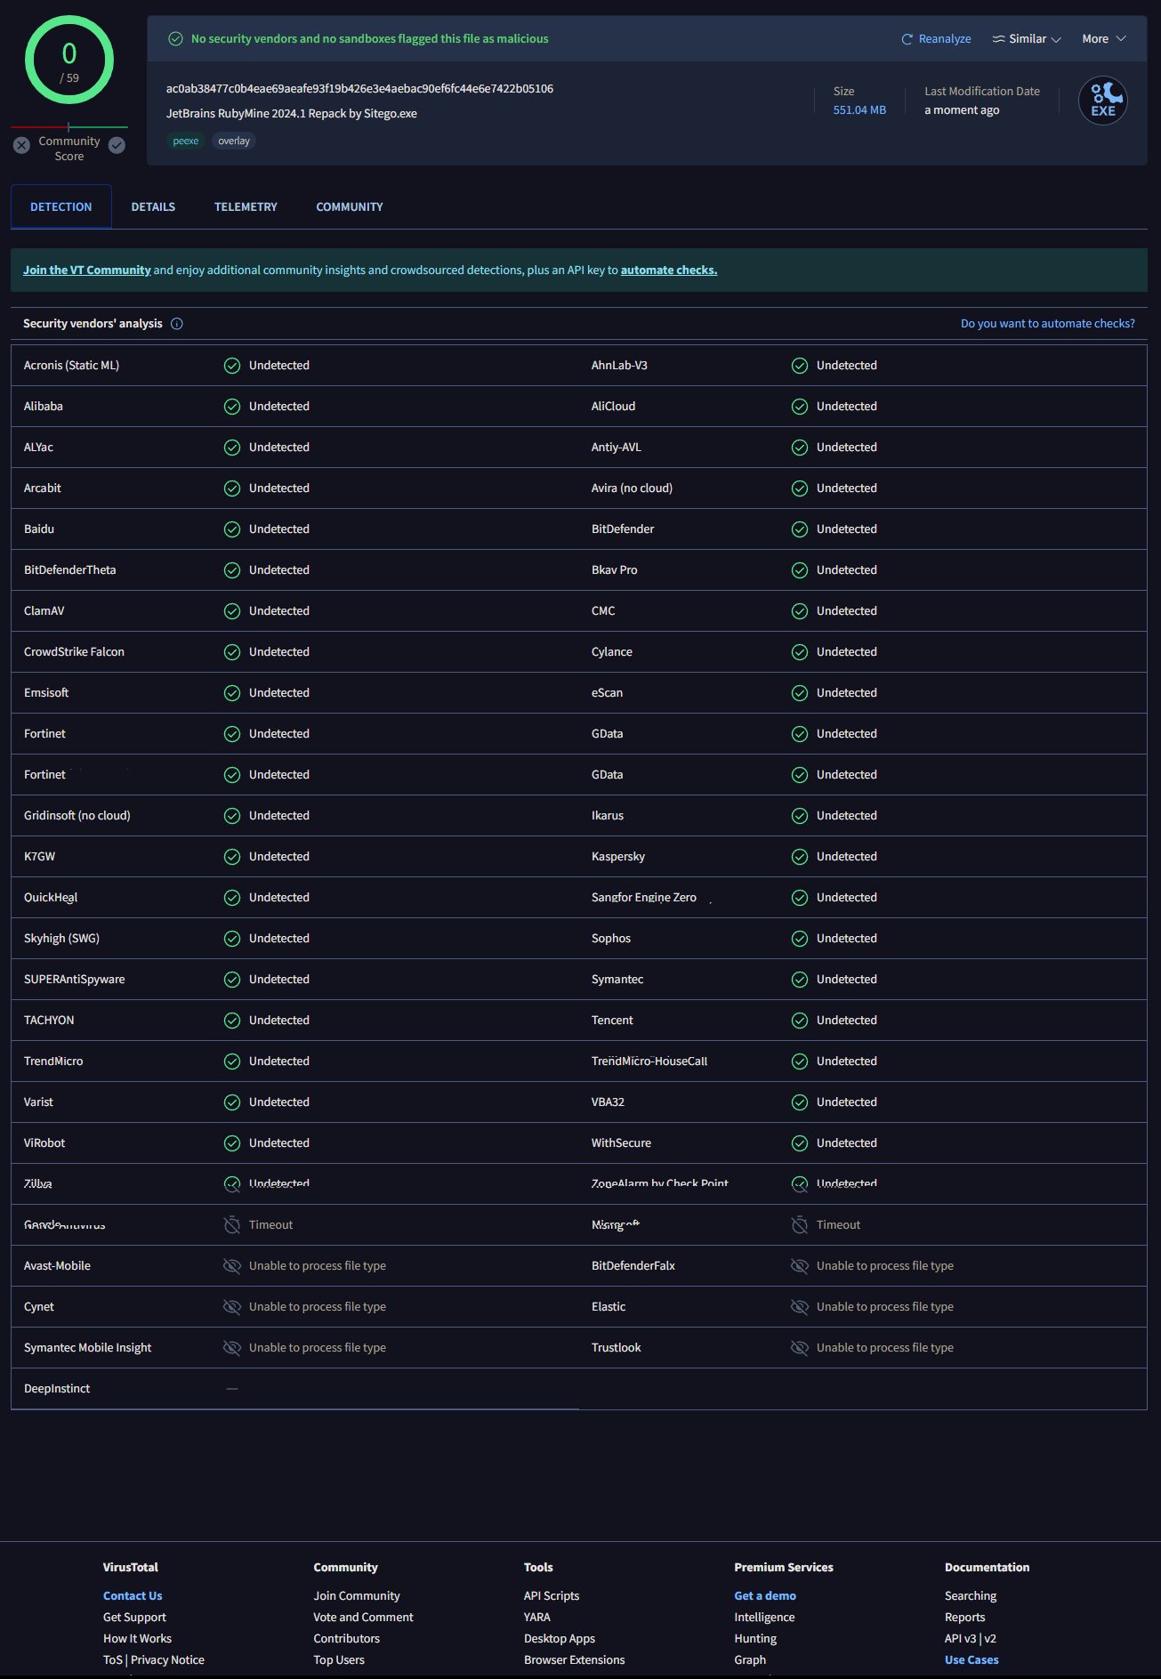Open the More dropdown menu

(1104, 39)
